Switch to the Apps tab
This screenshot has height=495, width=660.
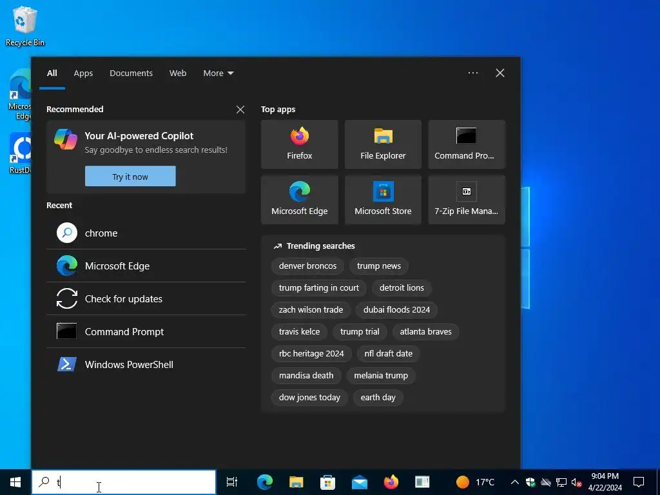coord(83,73)
